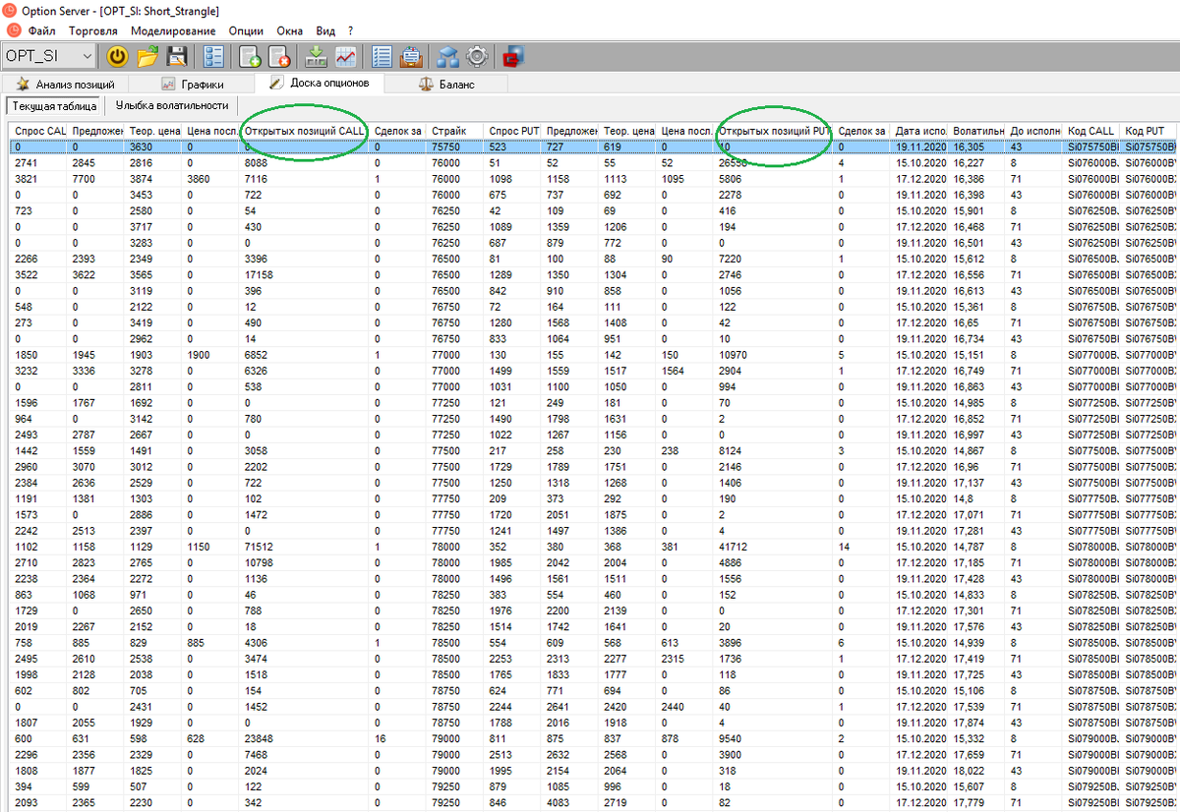Select the Доска опционов tab
The width and height of the screenshot is (1180, 812).
click(x=319, y=84)
